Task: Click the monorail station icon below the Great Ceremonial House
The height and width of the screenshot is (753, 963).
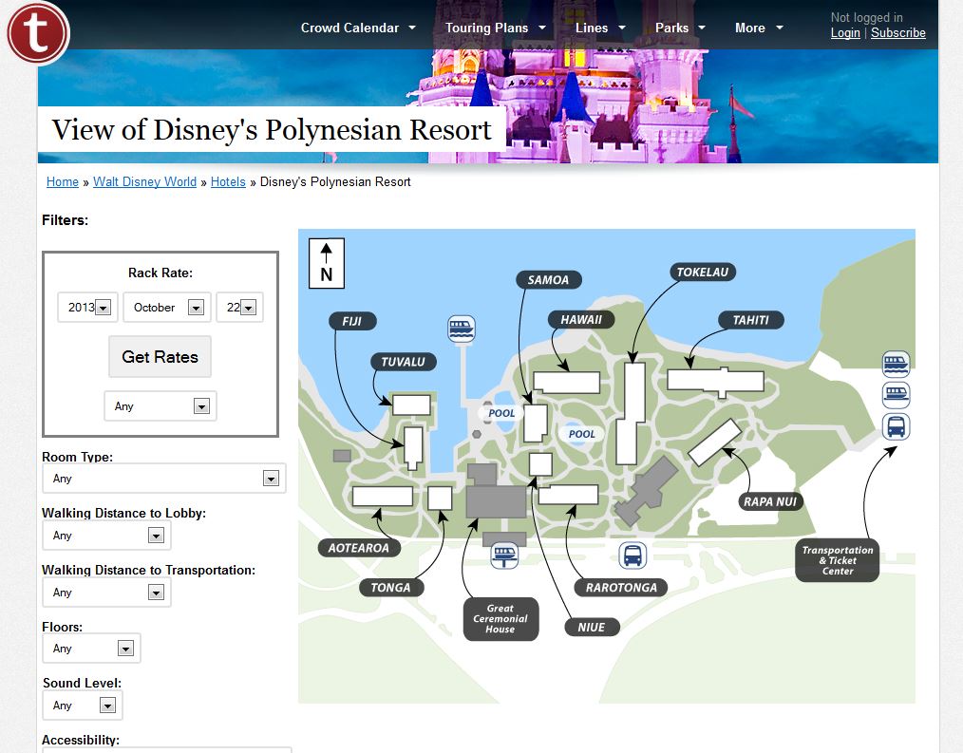Action: tap(504, 555)
